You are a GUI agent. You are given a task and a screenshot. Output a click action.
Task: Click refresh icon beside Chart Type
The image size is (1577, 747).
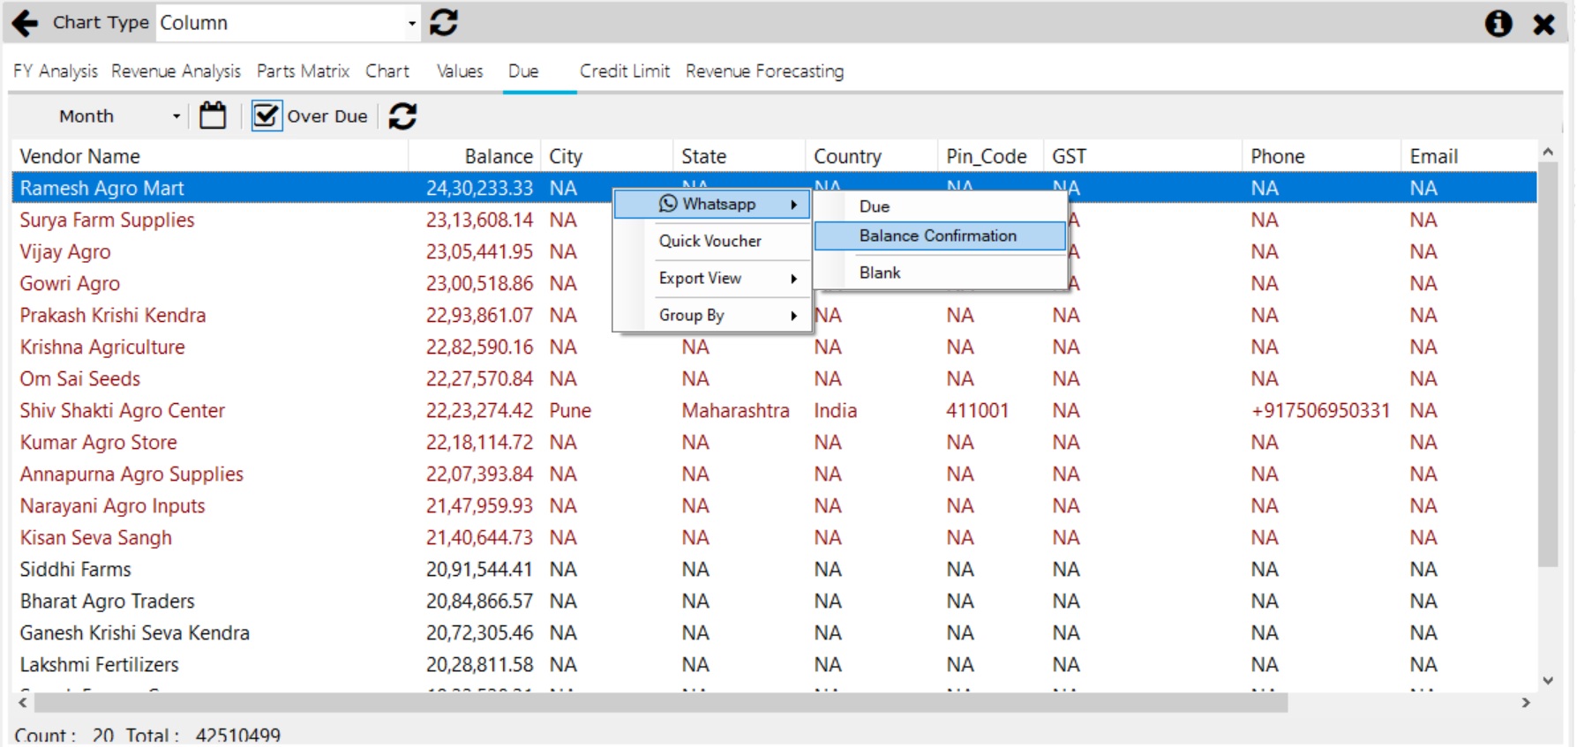444,23
